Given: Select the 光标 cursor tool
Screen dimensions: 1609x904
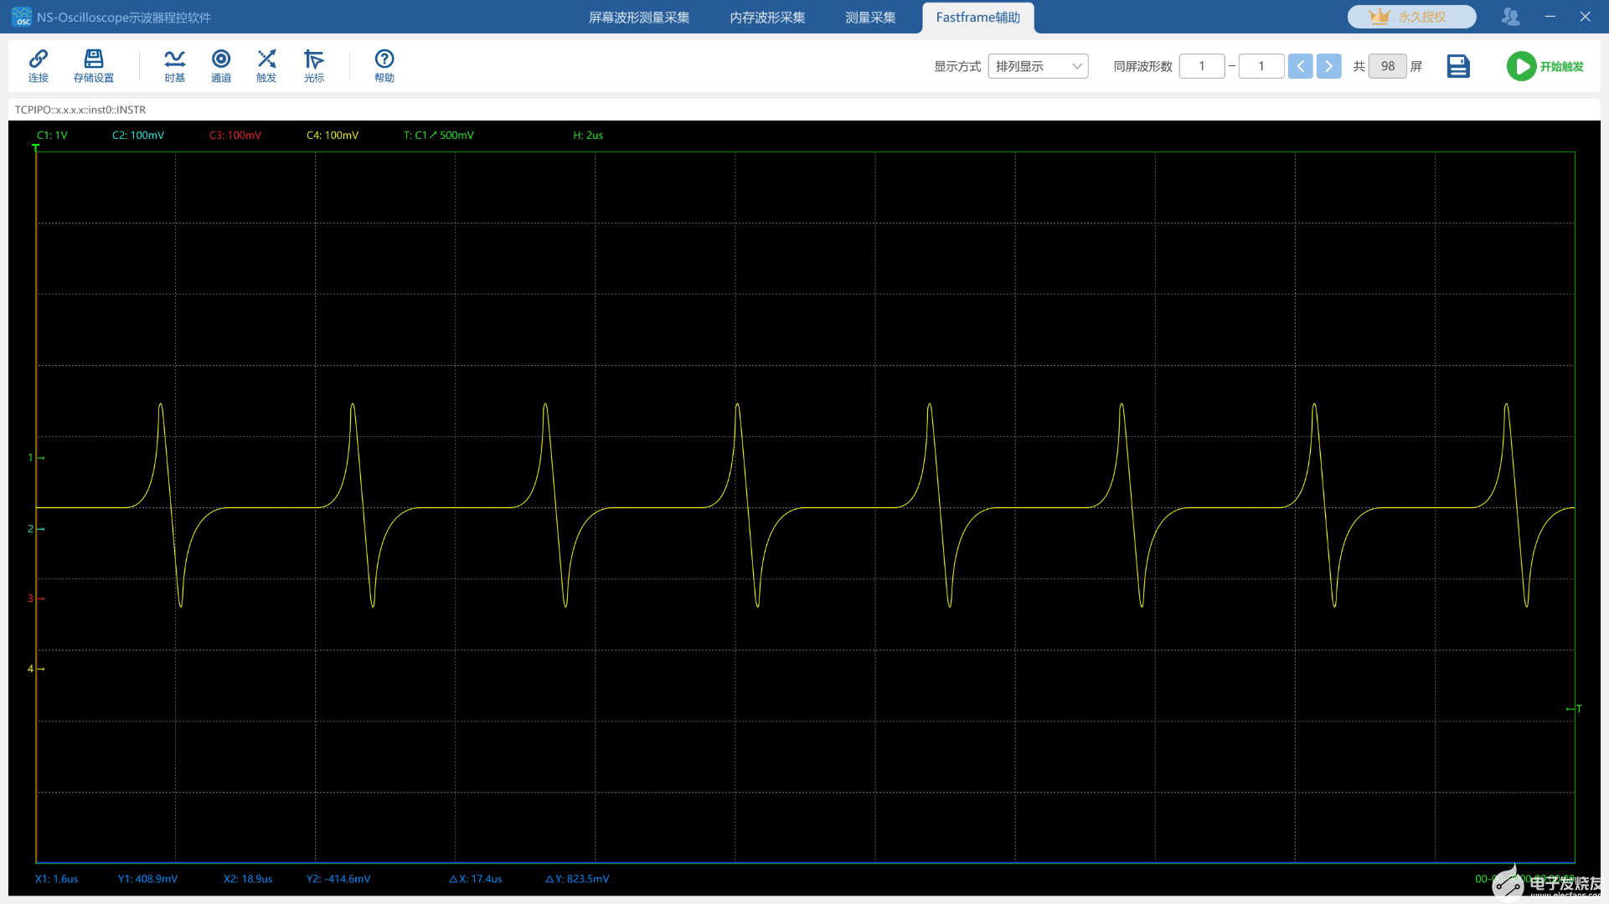Looking at the screenshot, I should tap(313, 65).
